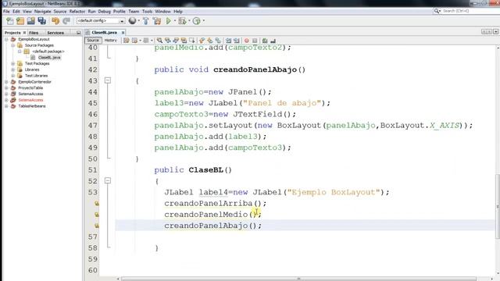Toggle Rectangular Selection icon
The image size is (500, 281).
click(191, 41)
